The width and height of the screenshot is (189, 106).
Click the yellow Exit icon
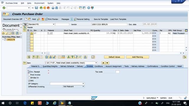coord(45,8)
